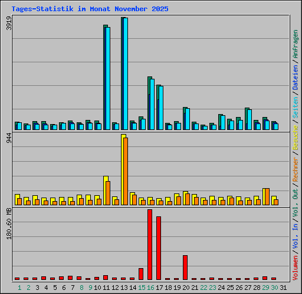
Task: Click day label 18 on the x-axis
Action: 168,288
